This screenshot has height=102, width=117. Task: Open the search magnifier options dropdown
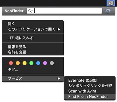point(31,11)
